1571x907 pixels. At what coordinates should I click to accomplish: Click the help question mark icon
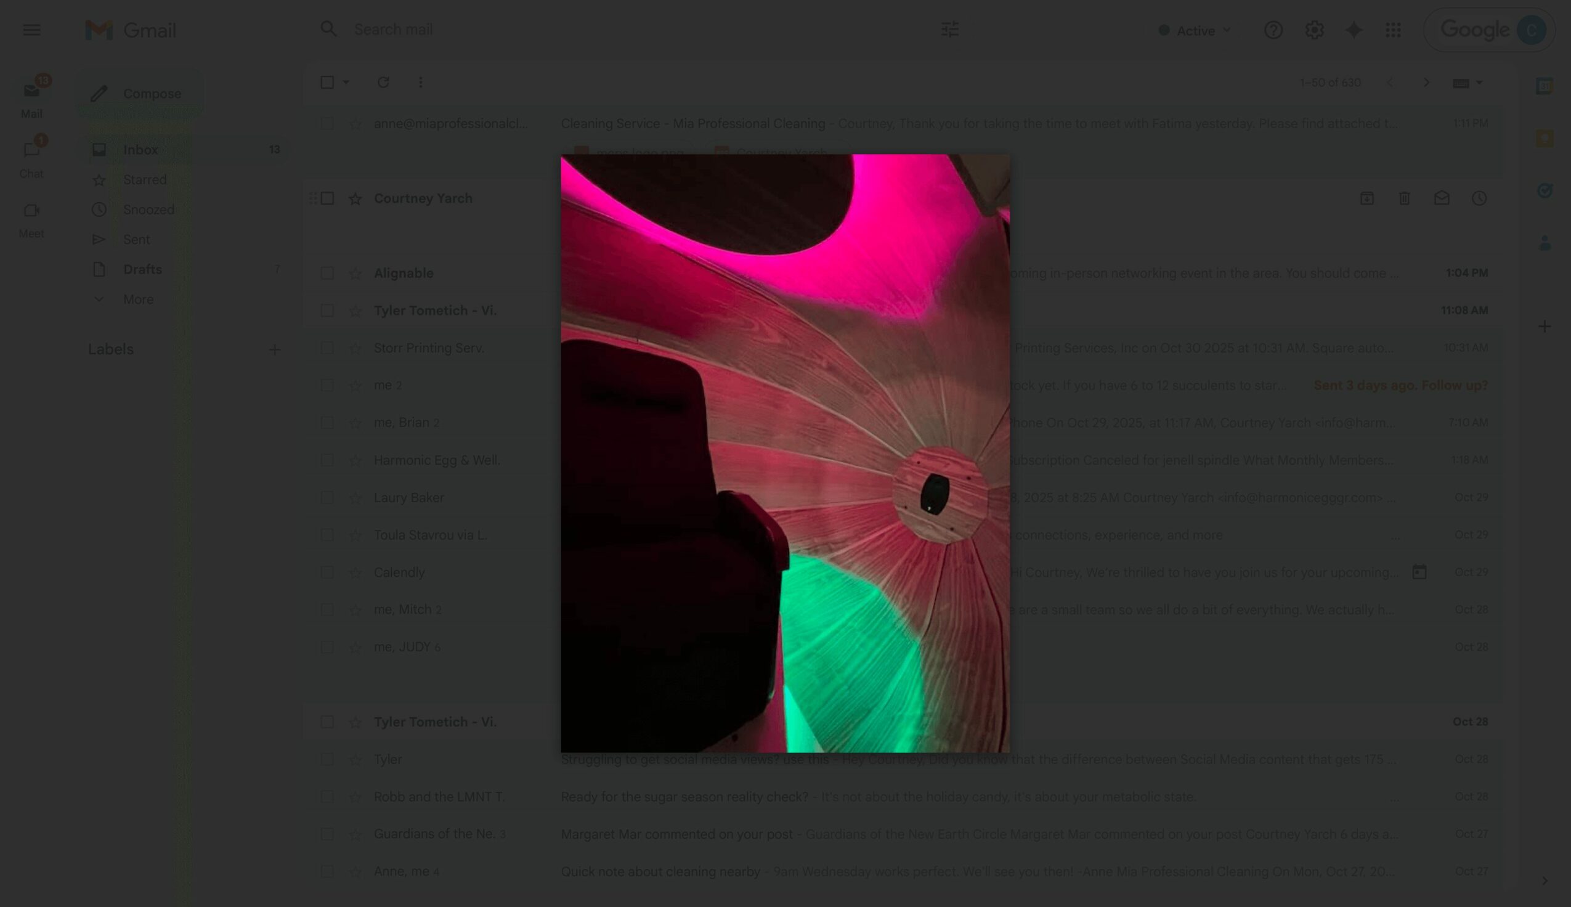click(x=1273, y=30)
